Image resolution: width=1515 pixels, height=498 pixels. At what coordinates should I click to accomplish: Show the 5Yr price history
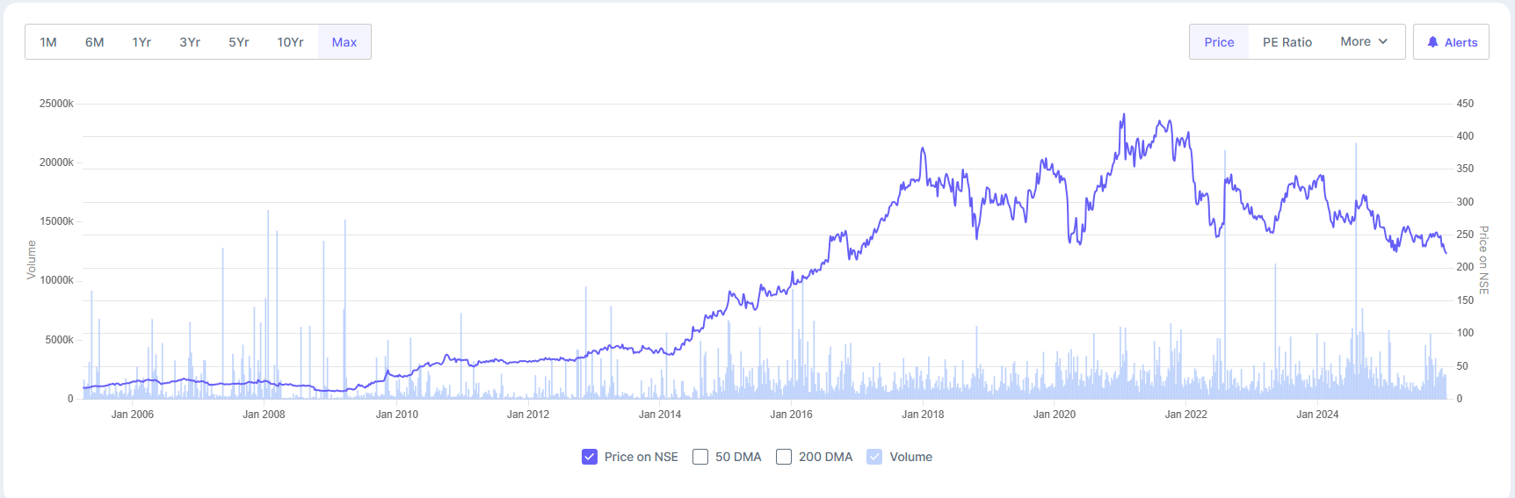coord(239,42)
